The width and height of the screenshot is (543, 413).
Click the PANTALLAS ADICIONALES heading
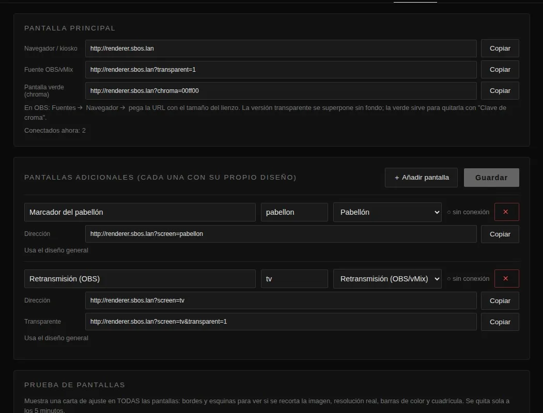click(x=160, y=178)
